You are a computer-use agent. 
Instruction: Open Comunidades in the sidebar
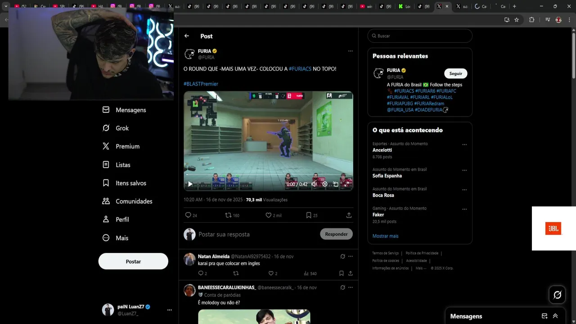click(127, 201)
